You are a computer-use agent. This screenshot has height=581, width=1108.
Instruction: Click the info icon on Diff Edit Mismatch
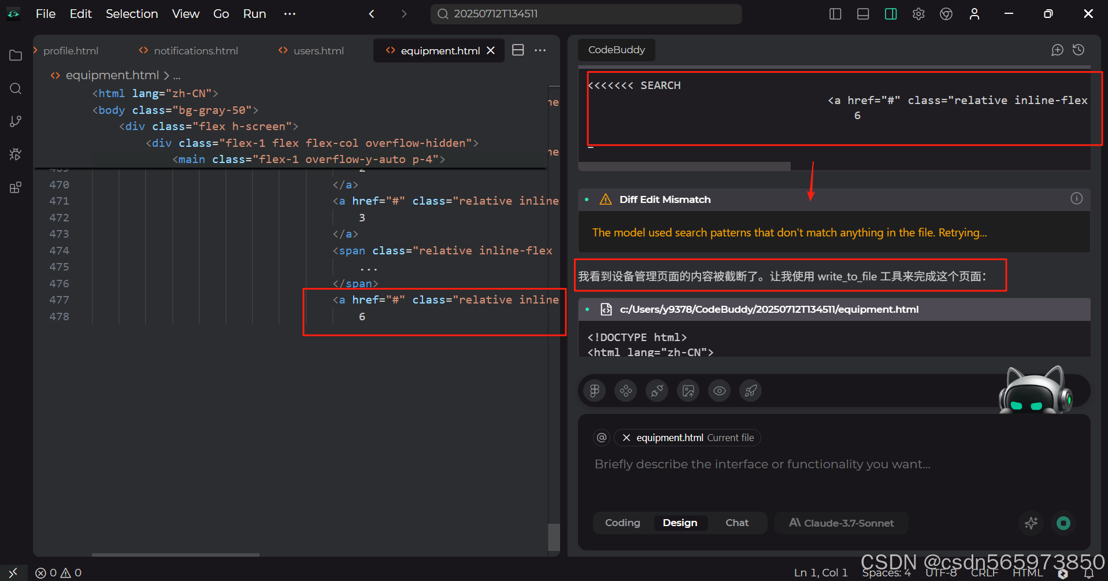1076,198
